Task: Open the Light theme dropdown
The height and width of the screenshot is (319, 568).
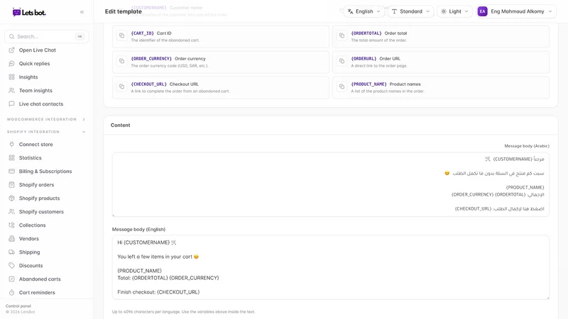Action: [454, 11]
